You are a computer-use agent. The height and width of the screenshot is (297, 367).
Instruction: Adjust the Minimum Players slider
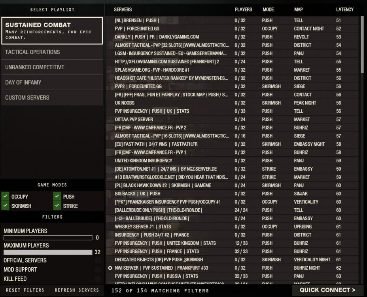[x=48, y=238]
